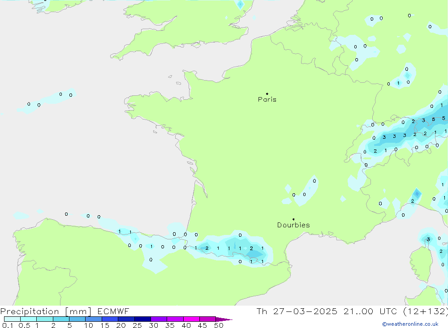Click the legend value '25'
Image resolution: width=448 pixels, height=328 pixels.
(138, 325)
